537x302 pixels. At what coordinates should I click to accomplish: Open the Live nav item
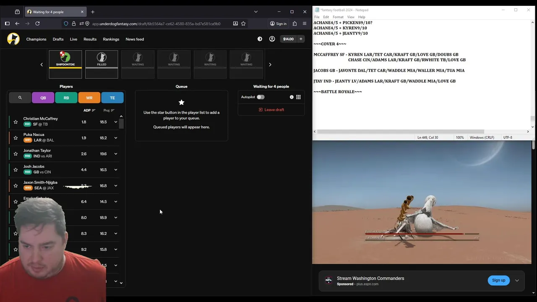pyautogui.click(x=73, y=39)
